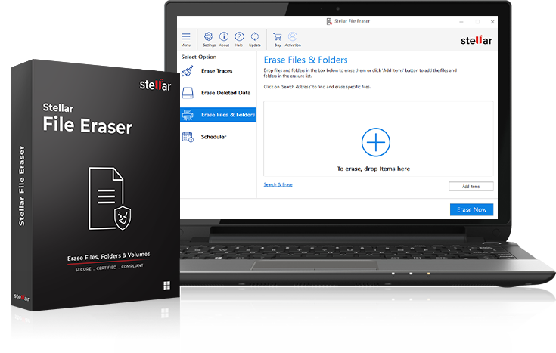The width and height of the screenshot is (556, 353).
Task: Follow the Search & Erase link
Action: point(278,184)
